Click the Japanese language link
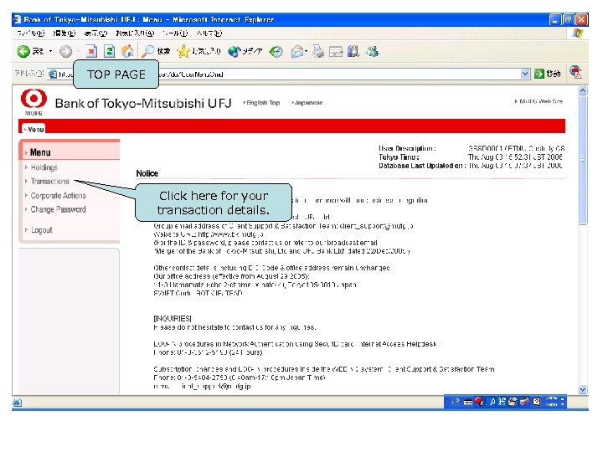 308,103
